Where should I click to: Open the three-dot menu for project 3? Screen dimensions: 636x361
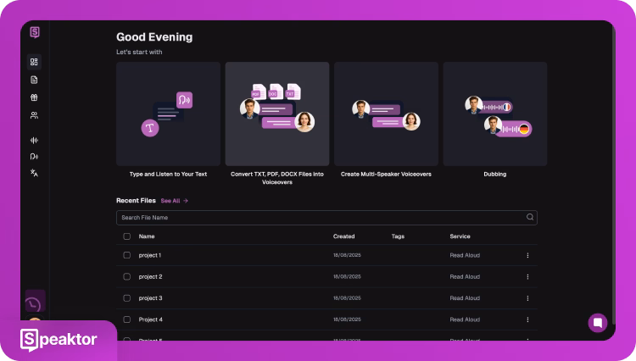click(527, 298)
